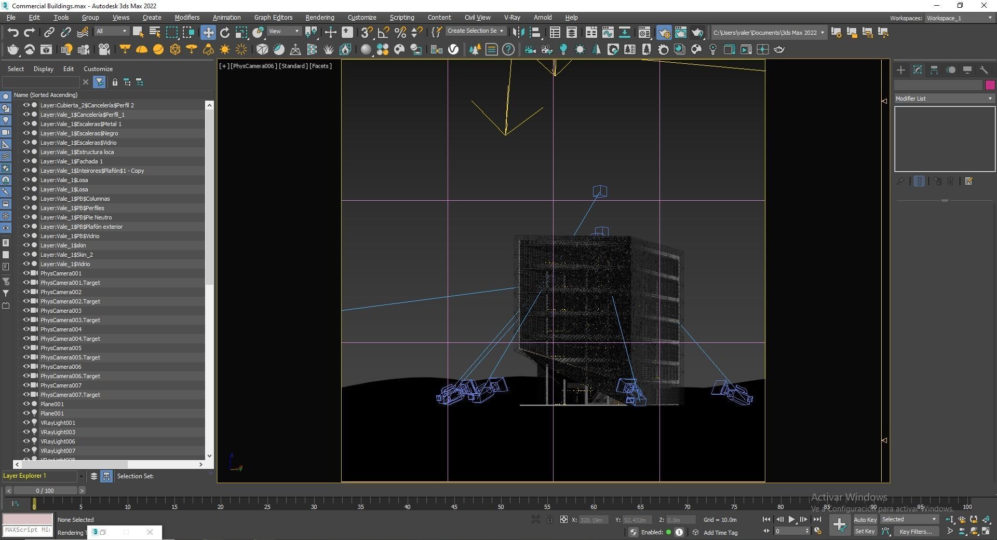The image size is (997, 540).
Task: Open the Rendering menu
Action: [x=320, y=18]
